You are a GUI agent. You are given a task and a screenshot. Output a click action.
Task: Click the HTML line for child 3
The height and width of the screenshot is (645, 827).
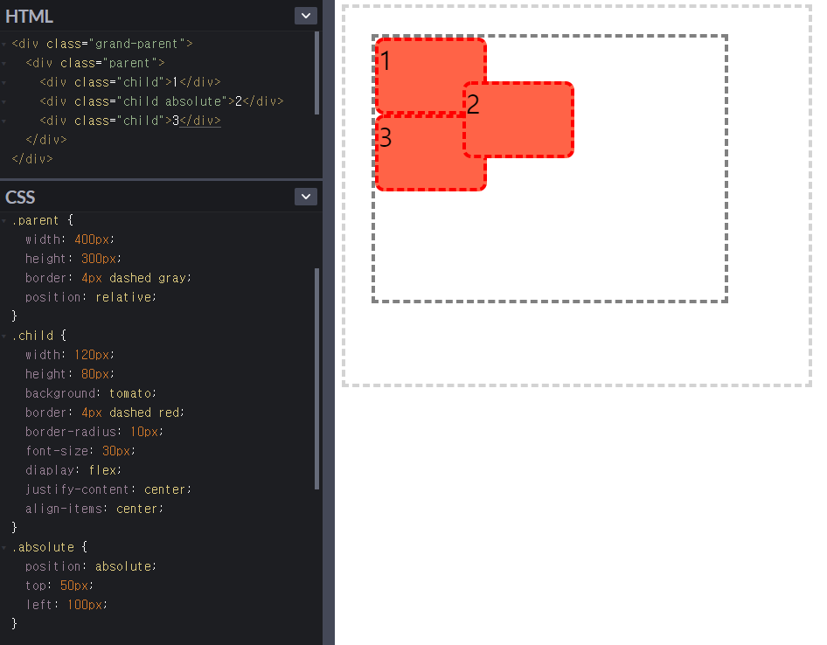(x=130, y=121)
